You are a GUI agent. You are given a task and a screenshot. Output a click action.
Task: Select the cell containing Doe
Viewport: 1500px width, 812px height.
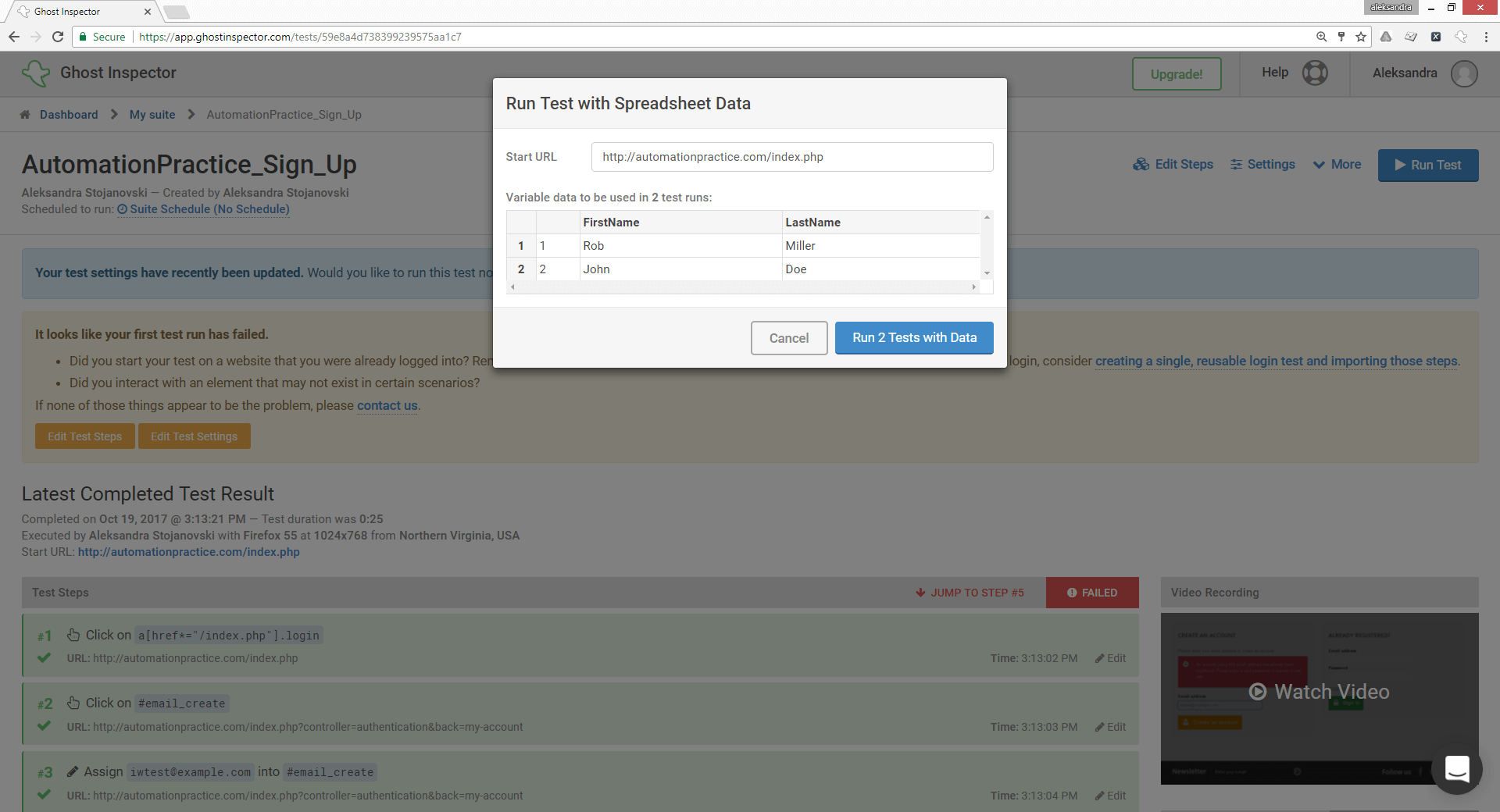880,269
